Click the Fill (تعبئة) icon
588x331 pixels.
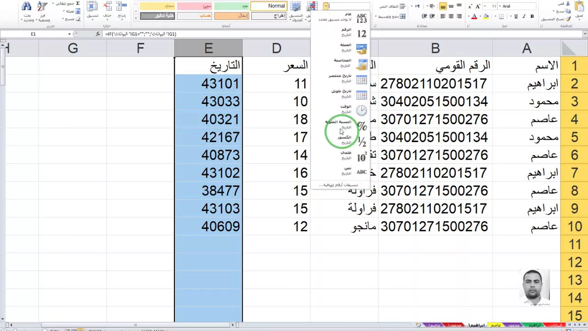tap(78, 11)
